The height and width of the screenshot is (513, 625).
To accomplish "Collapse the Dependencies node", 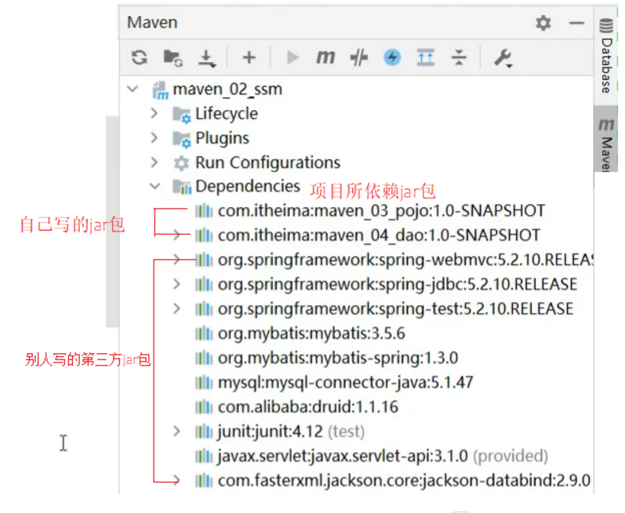I will point(154,187).
